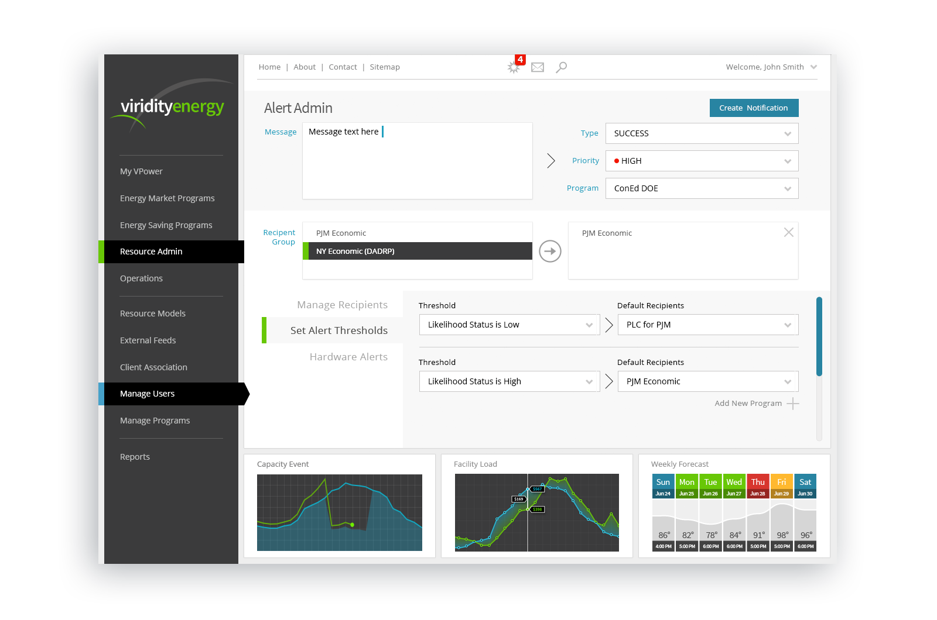Select Manage Users in sidebar

pyautogui.click(x=173, y=394)
